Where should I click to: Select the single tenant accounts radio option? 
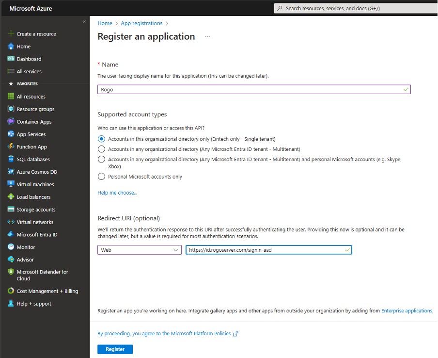[101, 139]
